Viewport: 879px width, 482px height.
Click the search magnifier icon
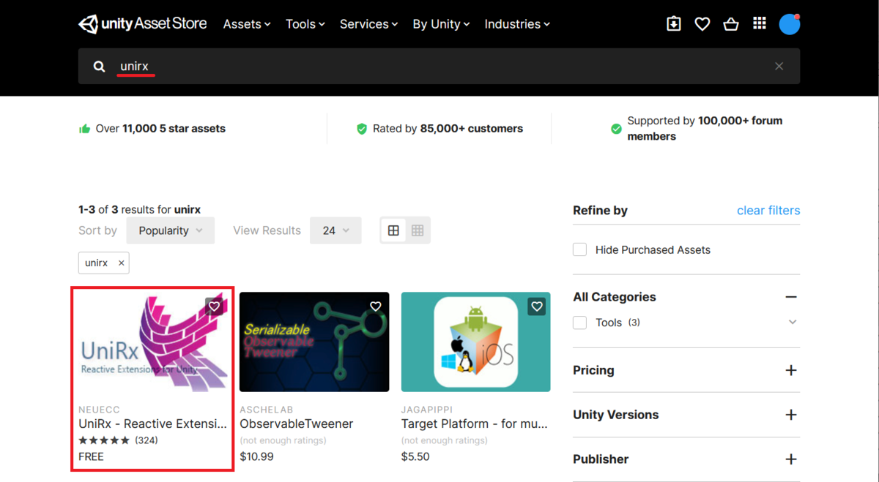pyautogui.click(x=100, y=67)
